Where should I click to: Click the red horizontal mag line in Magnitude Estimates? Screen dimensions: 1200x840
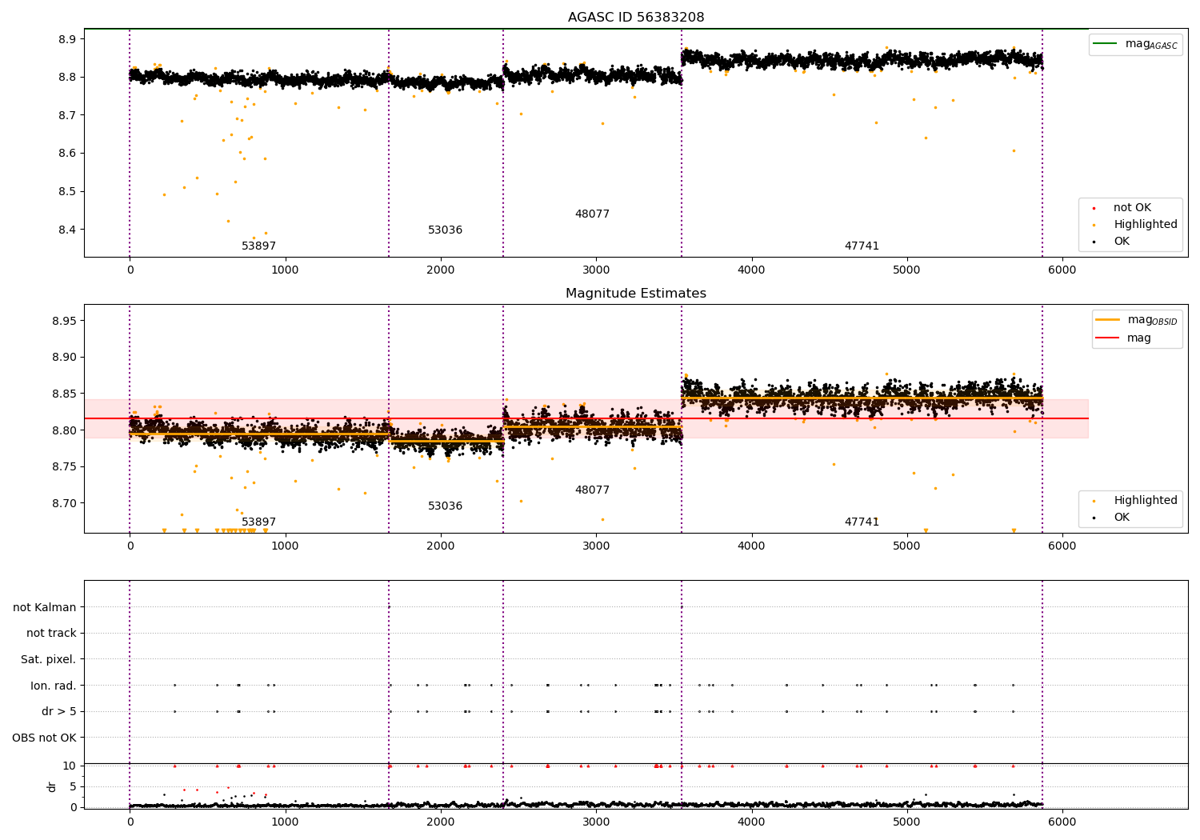point(586,418)
